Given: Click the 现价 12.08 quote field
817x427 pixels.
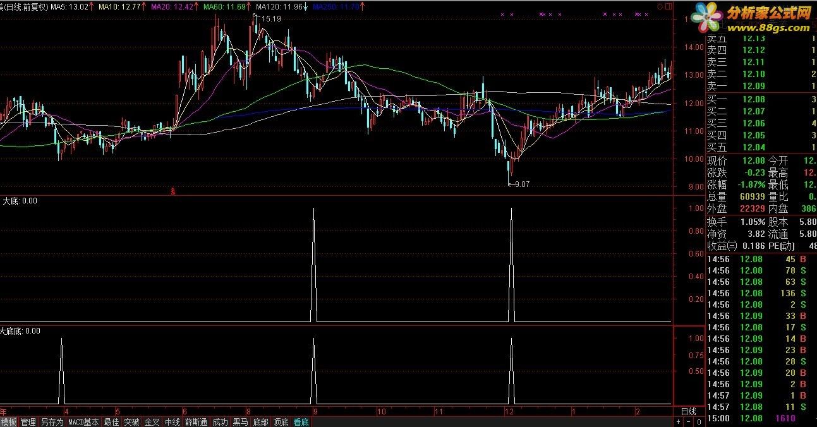Looking at the screenshot, I should point(735,160).
